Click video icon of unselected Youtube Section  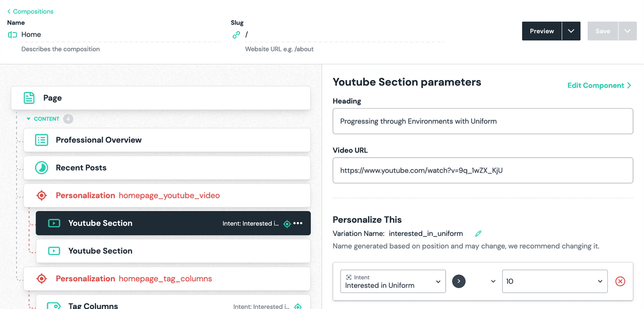pos(54,251)
